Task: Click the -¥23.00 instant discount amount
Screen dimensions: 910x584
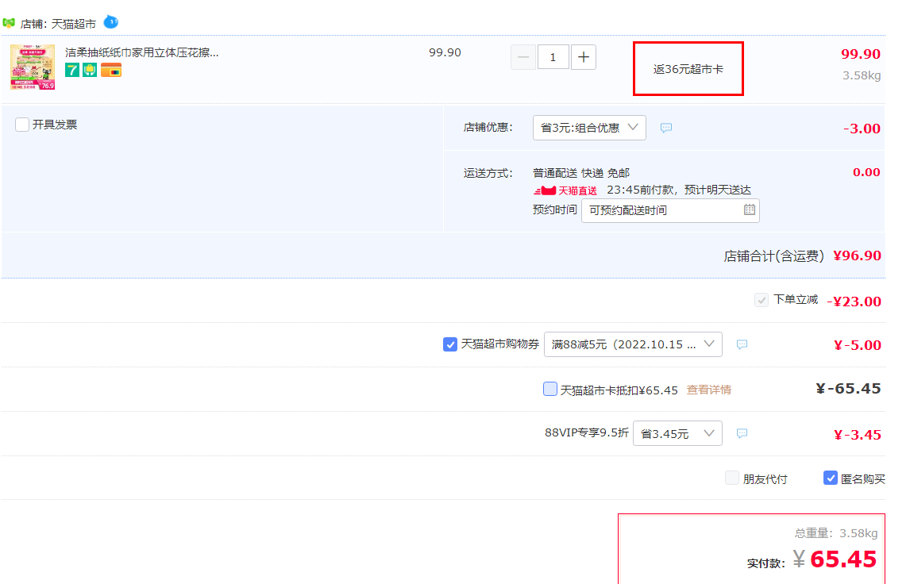Action: point(854,302)
